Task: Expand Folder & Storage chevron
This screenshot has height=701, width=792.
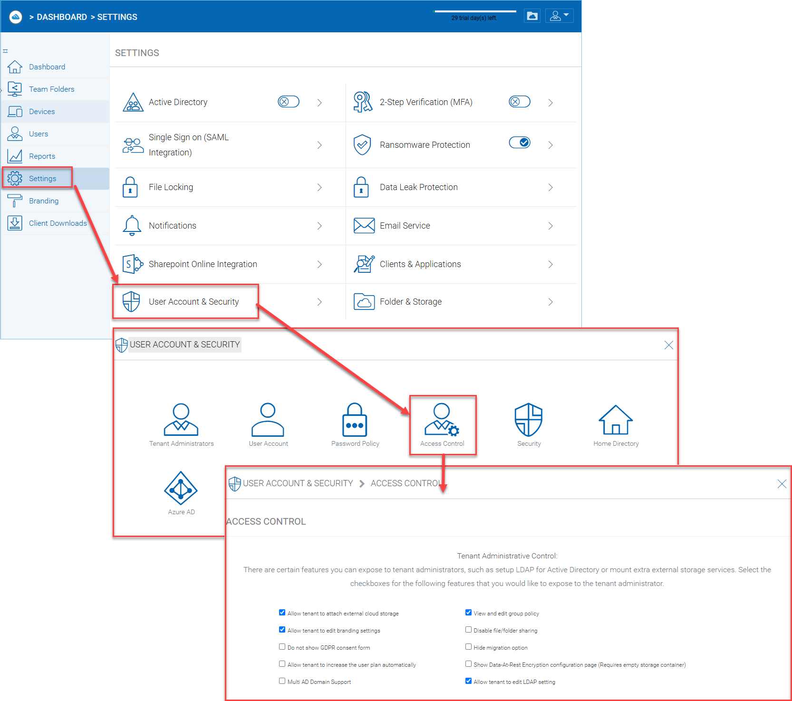Action: pos(551,302)
